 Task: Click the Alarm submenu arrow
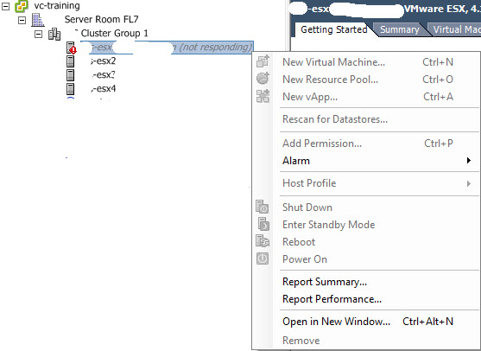(468, 160)
